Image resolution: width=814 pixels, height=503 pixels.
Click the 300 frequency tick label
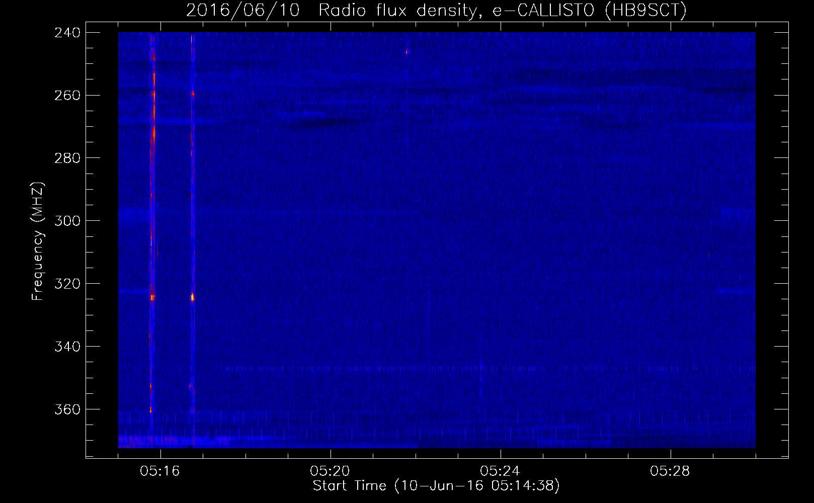tap(67, 221)
